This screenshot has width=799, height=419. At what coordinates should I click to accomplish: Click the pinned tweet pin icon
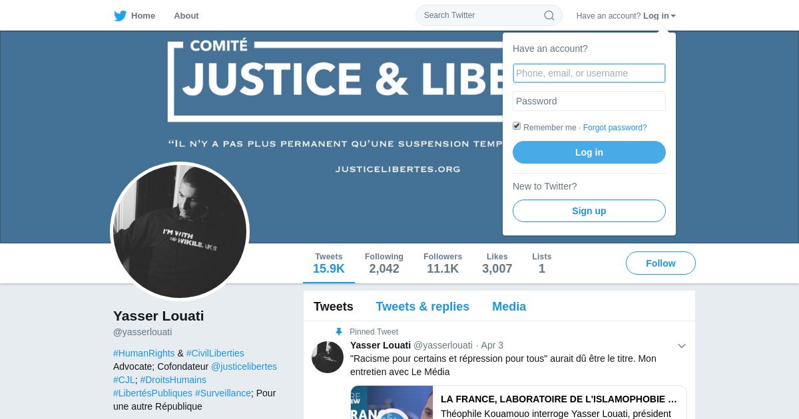pos(339,332)
